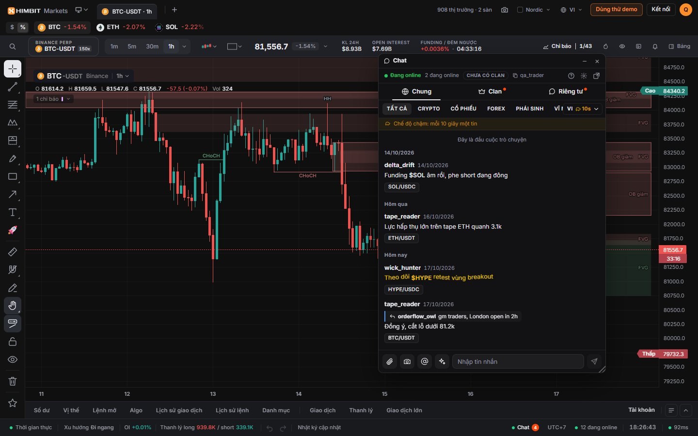Viewport: 698px width, 436px height.
Task: Open candle chart type dropdown
Action: [x=209, y=47]
